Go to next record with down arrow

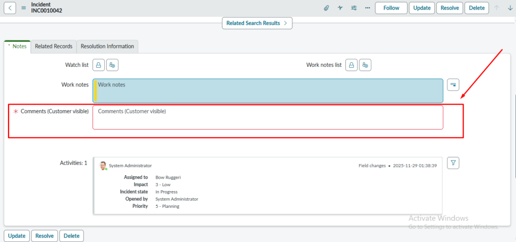coord(509,8)
